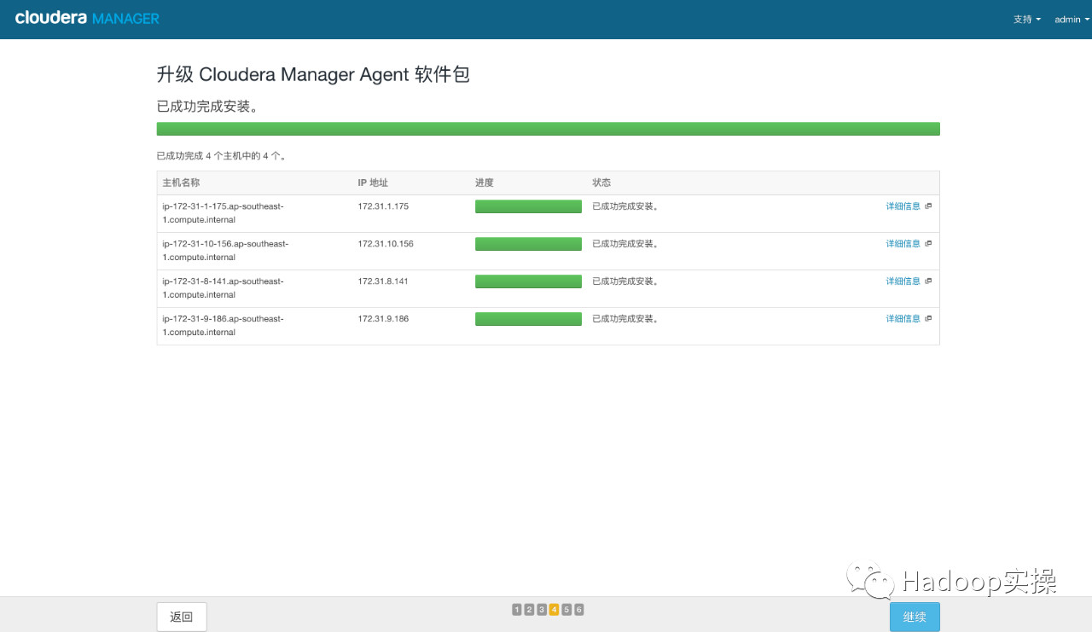The image size is (1092, 632).
Task: Click external-link icon for 172.31.8.141 row
Action: 928,281
